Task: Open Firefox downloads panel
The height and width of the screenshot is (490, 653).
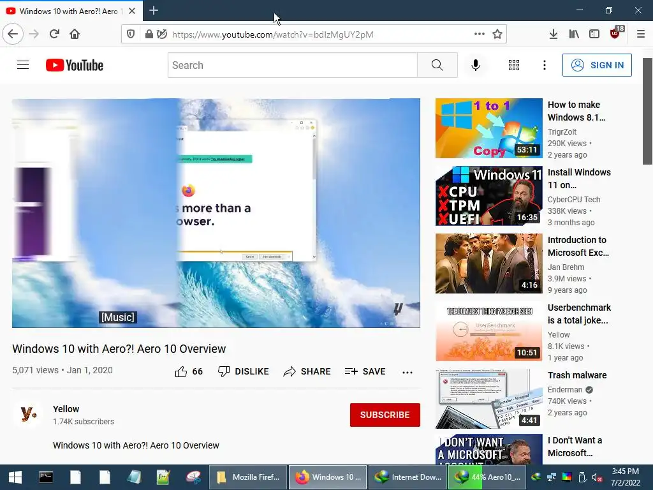Action: point(553,34)
